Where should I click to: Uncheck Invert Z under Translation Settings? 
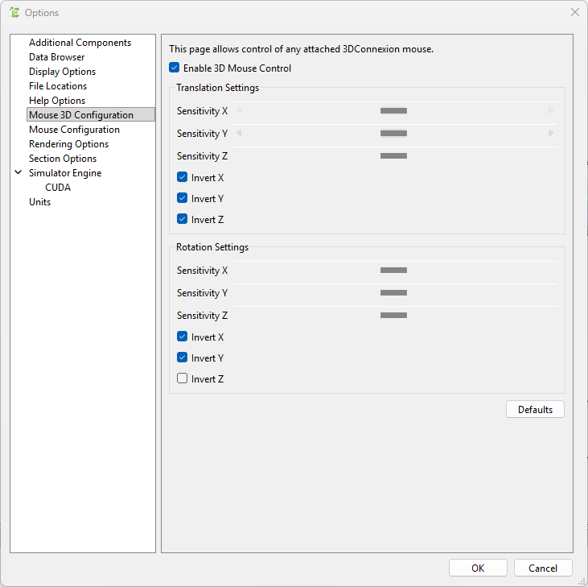click(183, 219)
